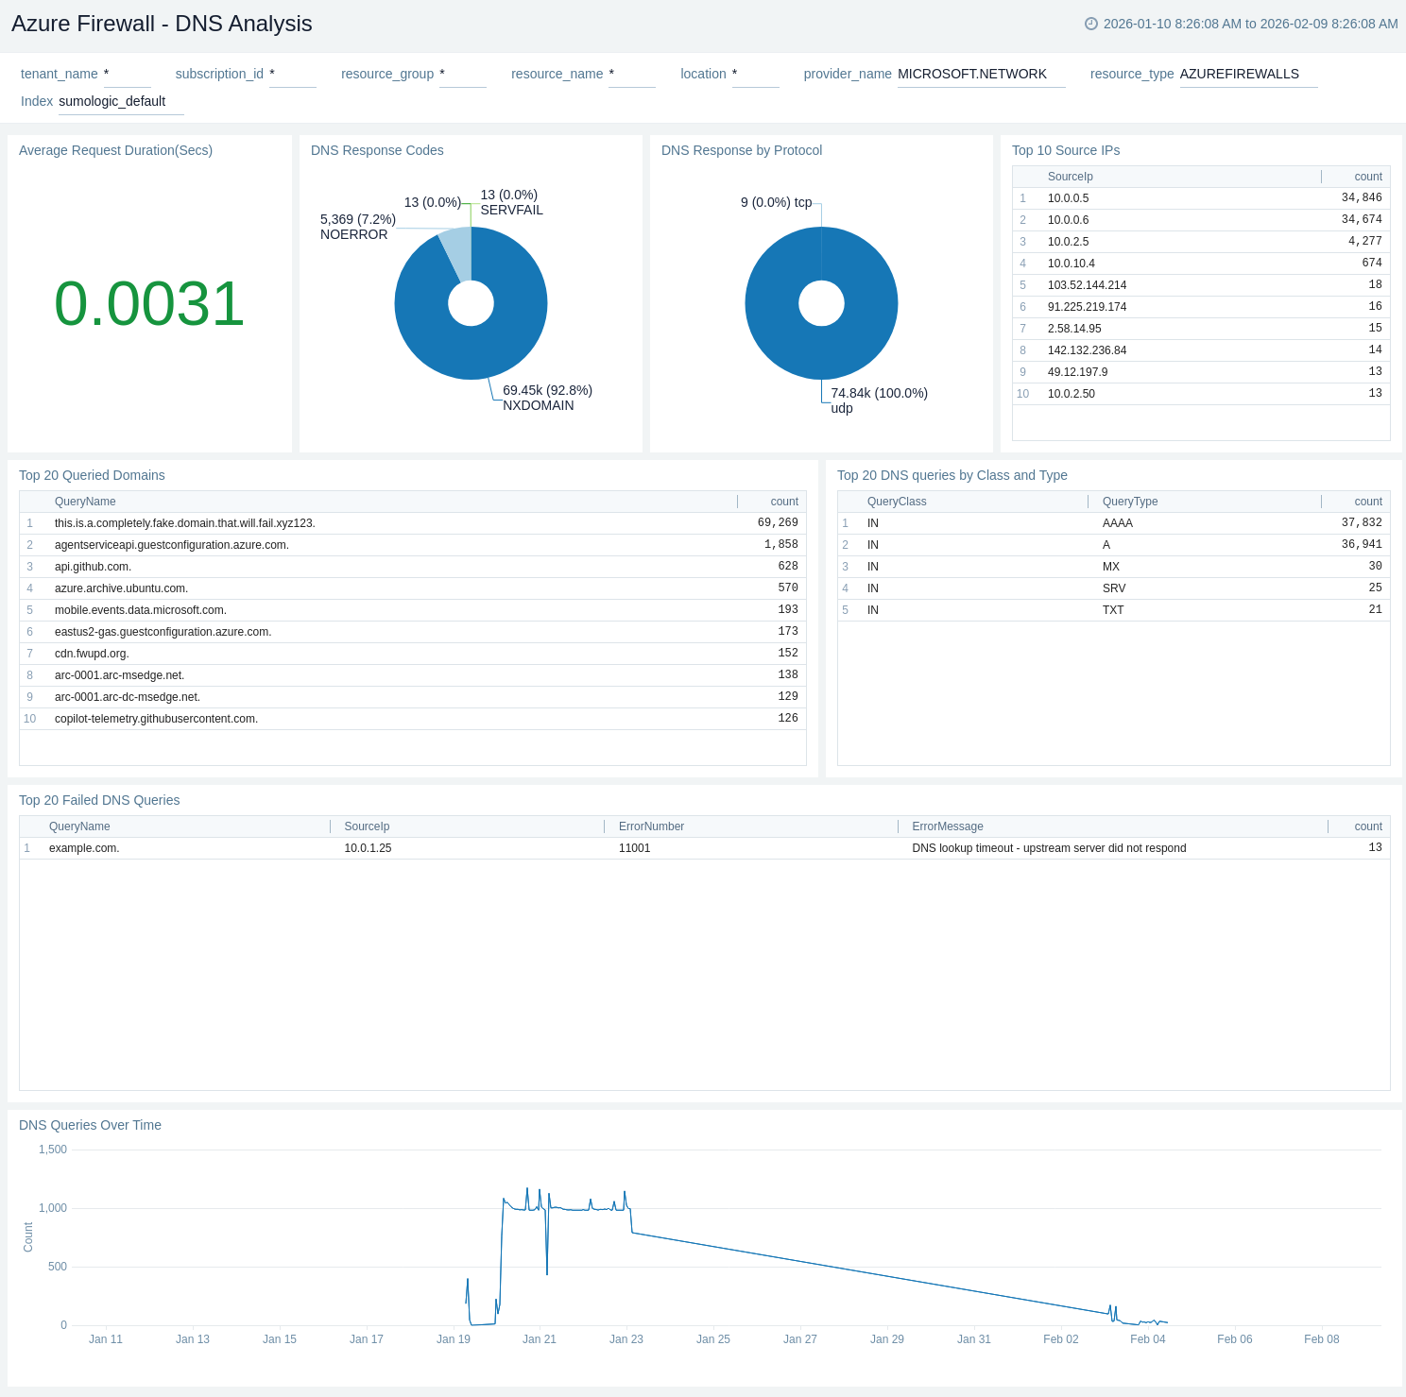1406x1397 pixels.
Task: Select source IP 10.0.0.5 row
Action: point(1068,198)
